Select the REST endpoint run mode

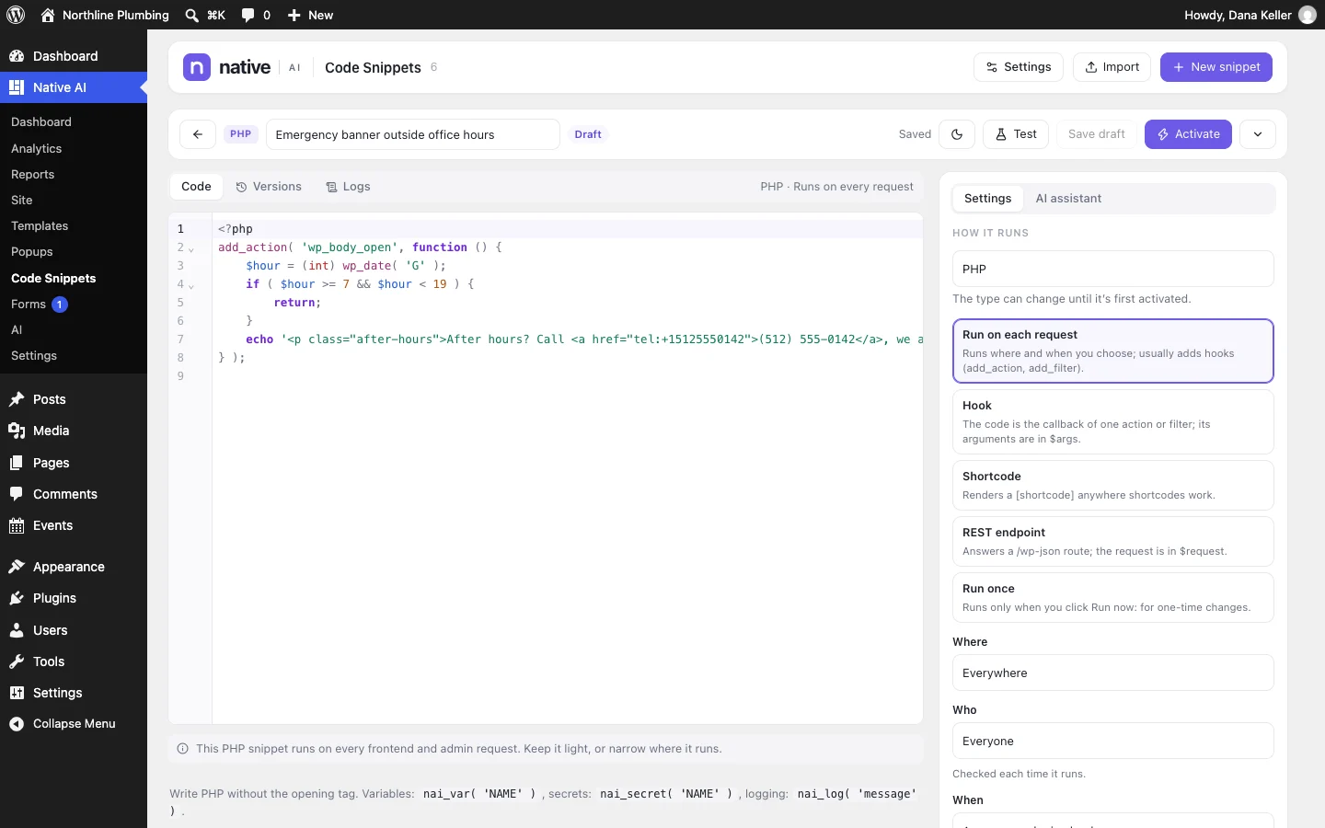(x=1113, y=541)
